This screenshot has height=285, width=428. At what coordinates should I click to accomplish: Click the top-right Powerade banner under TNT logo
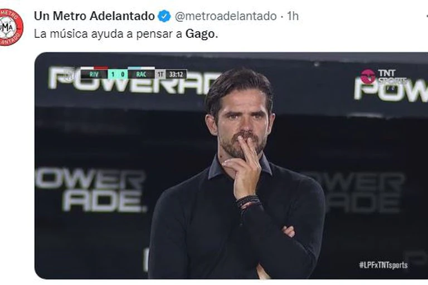(x=391, y=89)
